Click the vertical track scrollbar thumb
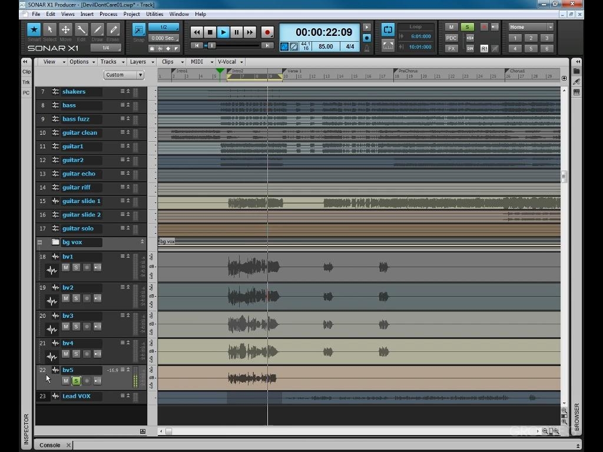Image resolution: width=603 pixels, height=452 pixels. pyautogui.click(x=564, y=177)
